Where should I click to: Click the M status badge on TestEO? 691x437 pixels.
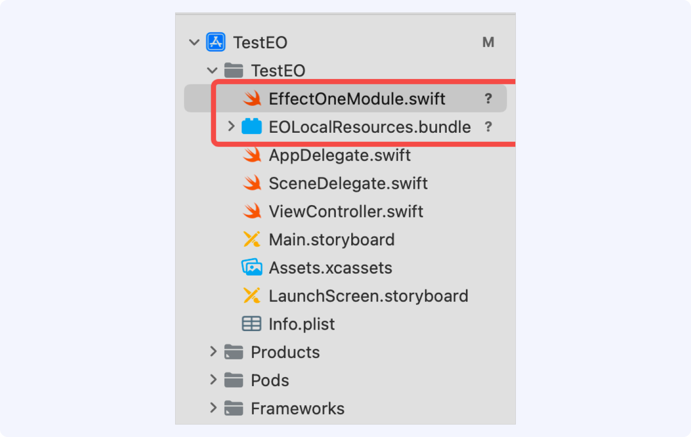coord(488,42)
